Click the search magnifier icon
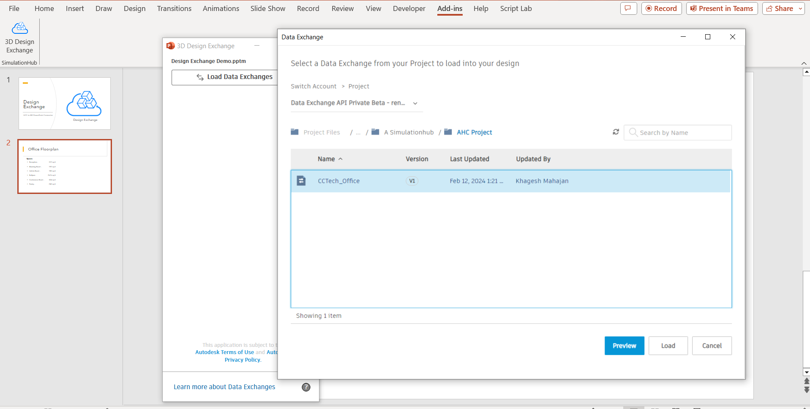This screenshot has height=409, width=810. [x=633, y=132]
